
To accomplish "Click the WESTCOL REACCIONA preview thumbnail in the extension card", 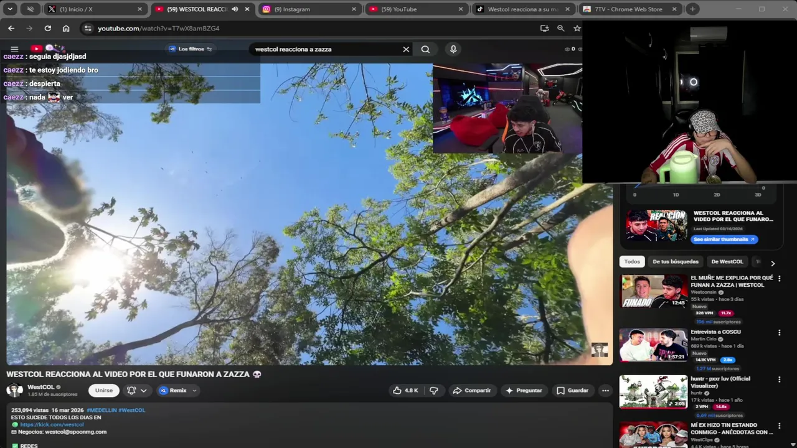I will (656, 225).
